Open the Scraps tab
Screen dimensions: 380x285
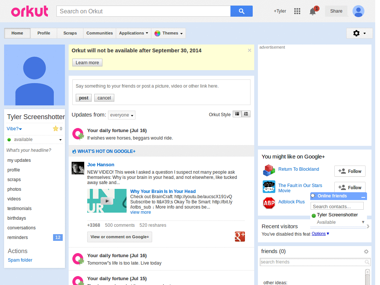(x=70, y=33)
